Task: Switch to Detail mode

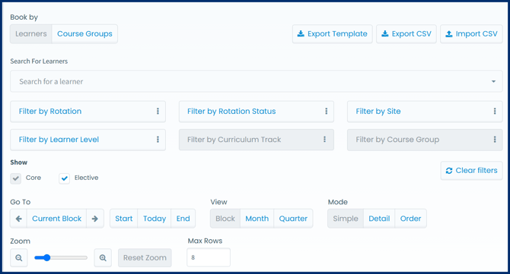Action: tap(379, 219)
